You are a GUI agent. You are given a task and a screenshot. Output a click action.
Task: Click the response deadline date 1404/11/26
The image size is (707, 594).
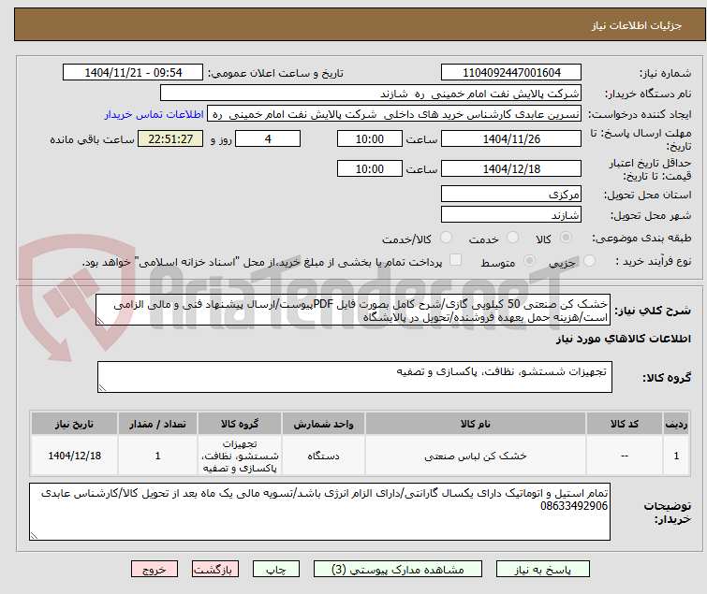(x=511, y=138)
